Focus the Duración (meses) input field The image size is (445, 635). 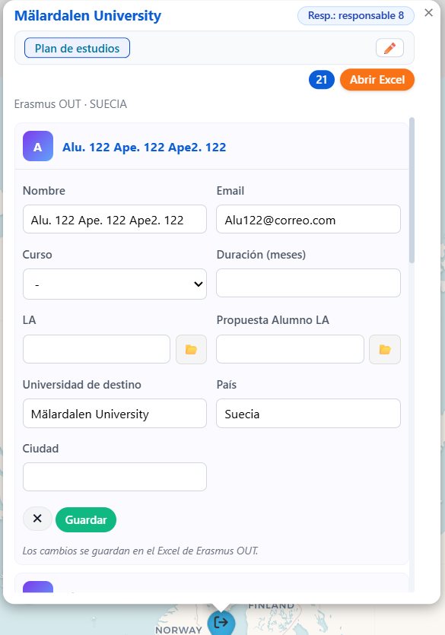308,283
